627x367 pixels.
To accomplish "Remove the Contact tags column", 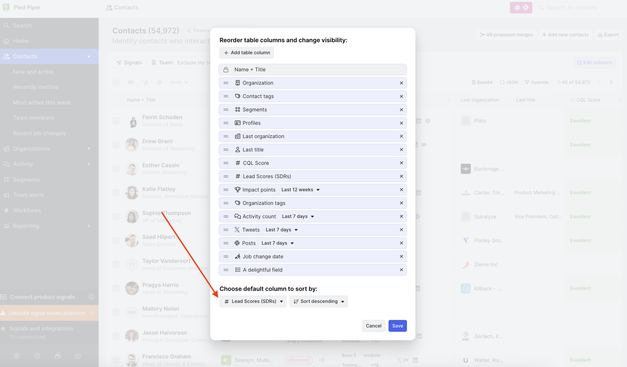I will click(x=401, y=96).
